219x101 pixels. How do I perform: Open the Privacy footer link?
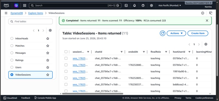tap(178, 98)
